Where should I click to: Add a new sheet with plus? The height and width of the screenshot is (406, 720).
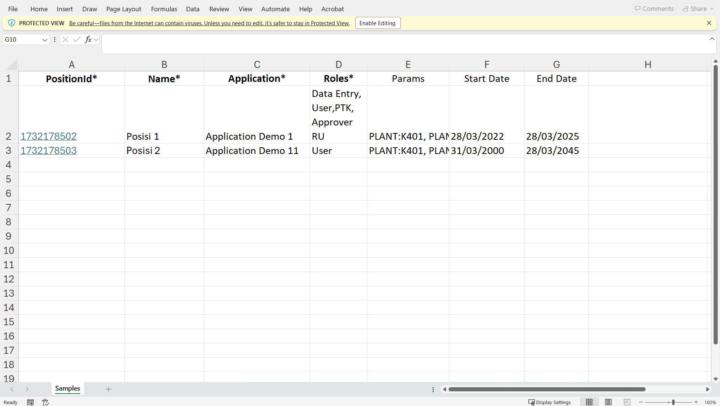[x=108, y=389]
